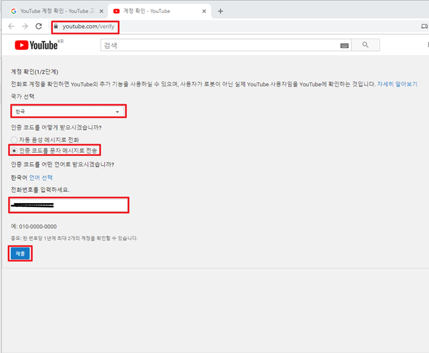The width and height of the screenshot is (429, 353).
Task: Close the YouTube 계정 확인 Google tab
Action: 101,11
